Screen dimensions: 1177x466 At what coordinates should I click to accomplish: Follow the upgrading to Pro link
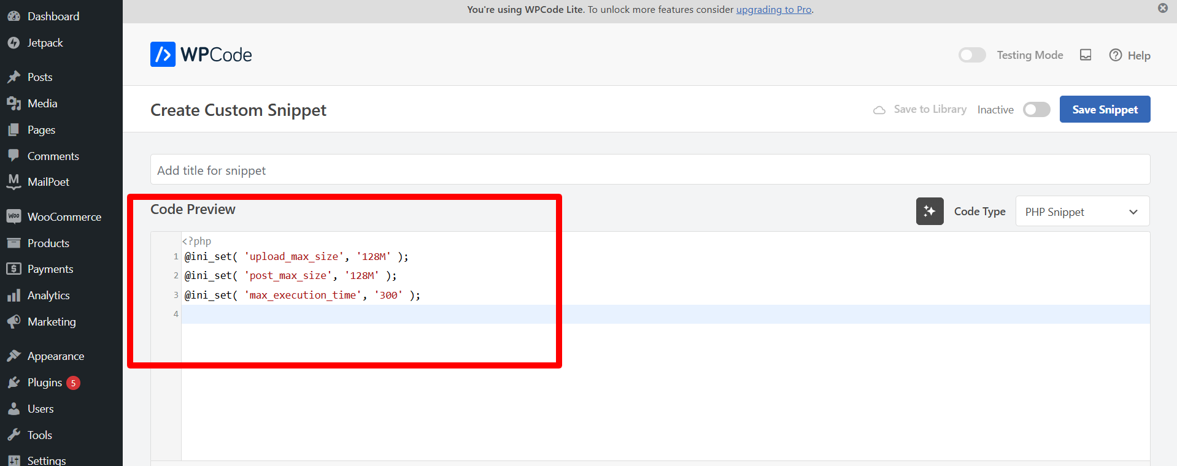(774, 10)
